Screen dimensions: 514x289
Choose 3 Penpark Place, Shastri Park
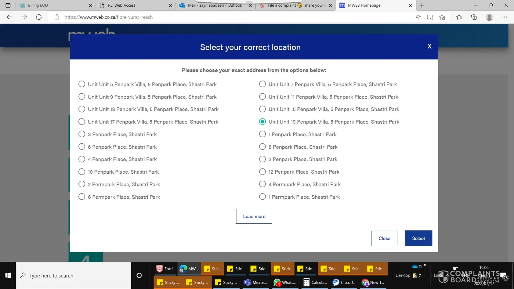[x=82, y=134]
